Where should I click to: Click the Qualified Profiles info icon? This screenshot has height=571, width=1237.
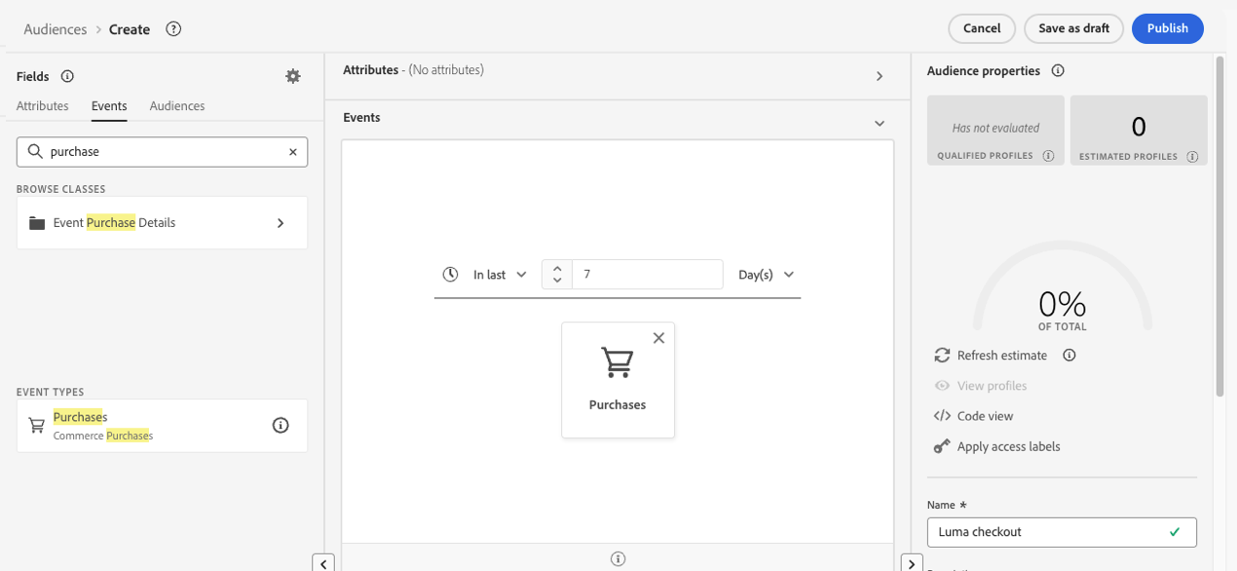(x=1048, y=156)
